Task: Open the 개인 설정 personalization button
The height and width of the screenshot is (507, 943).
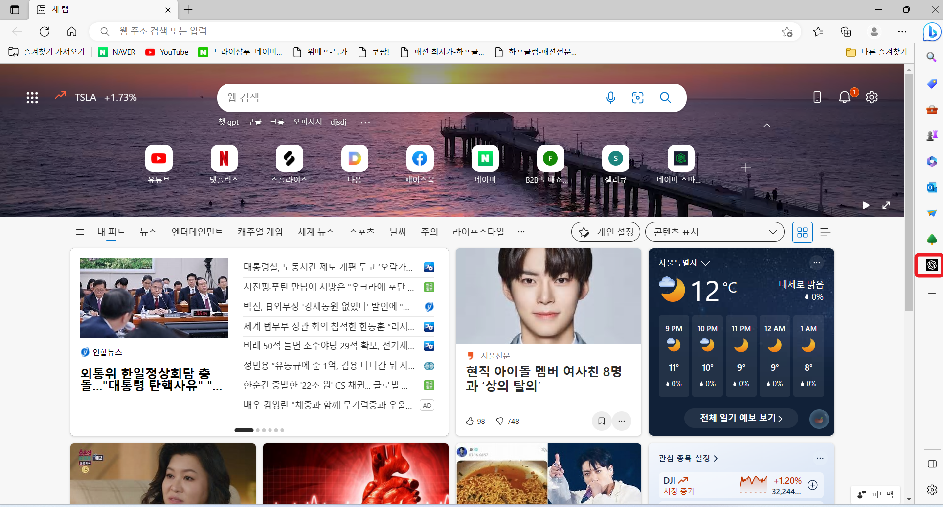Action: click(x=606, y=231)
